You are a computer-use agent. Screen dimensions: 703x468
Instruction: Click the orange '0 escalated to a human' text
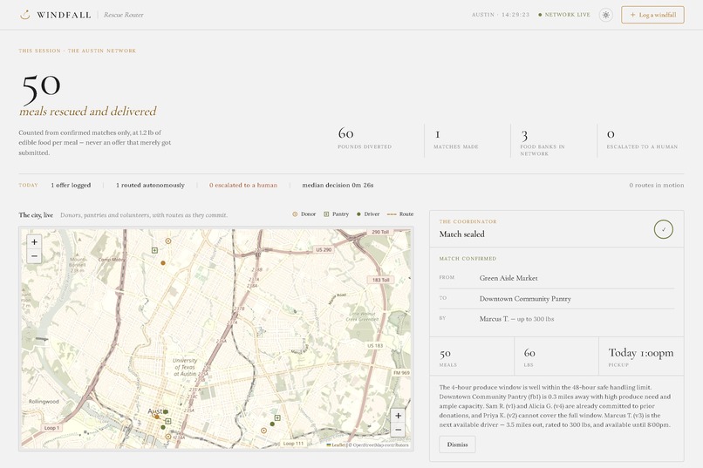click(243, 185)
